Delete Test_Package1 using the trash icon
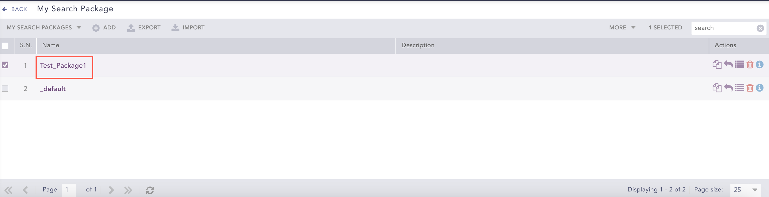 pyautogui.click(x=750, y=64)
